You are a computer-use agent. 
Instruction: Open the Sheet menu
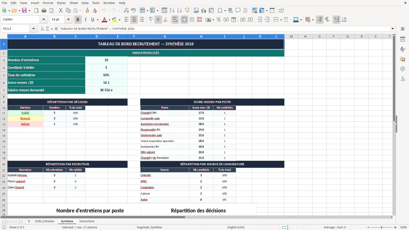[74, 3]
